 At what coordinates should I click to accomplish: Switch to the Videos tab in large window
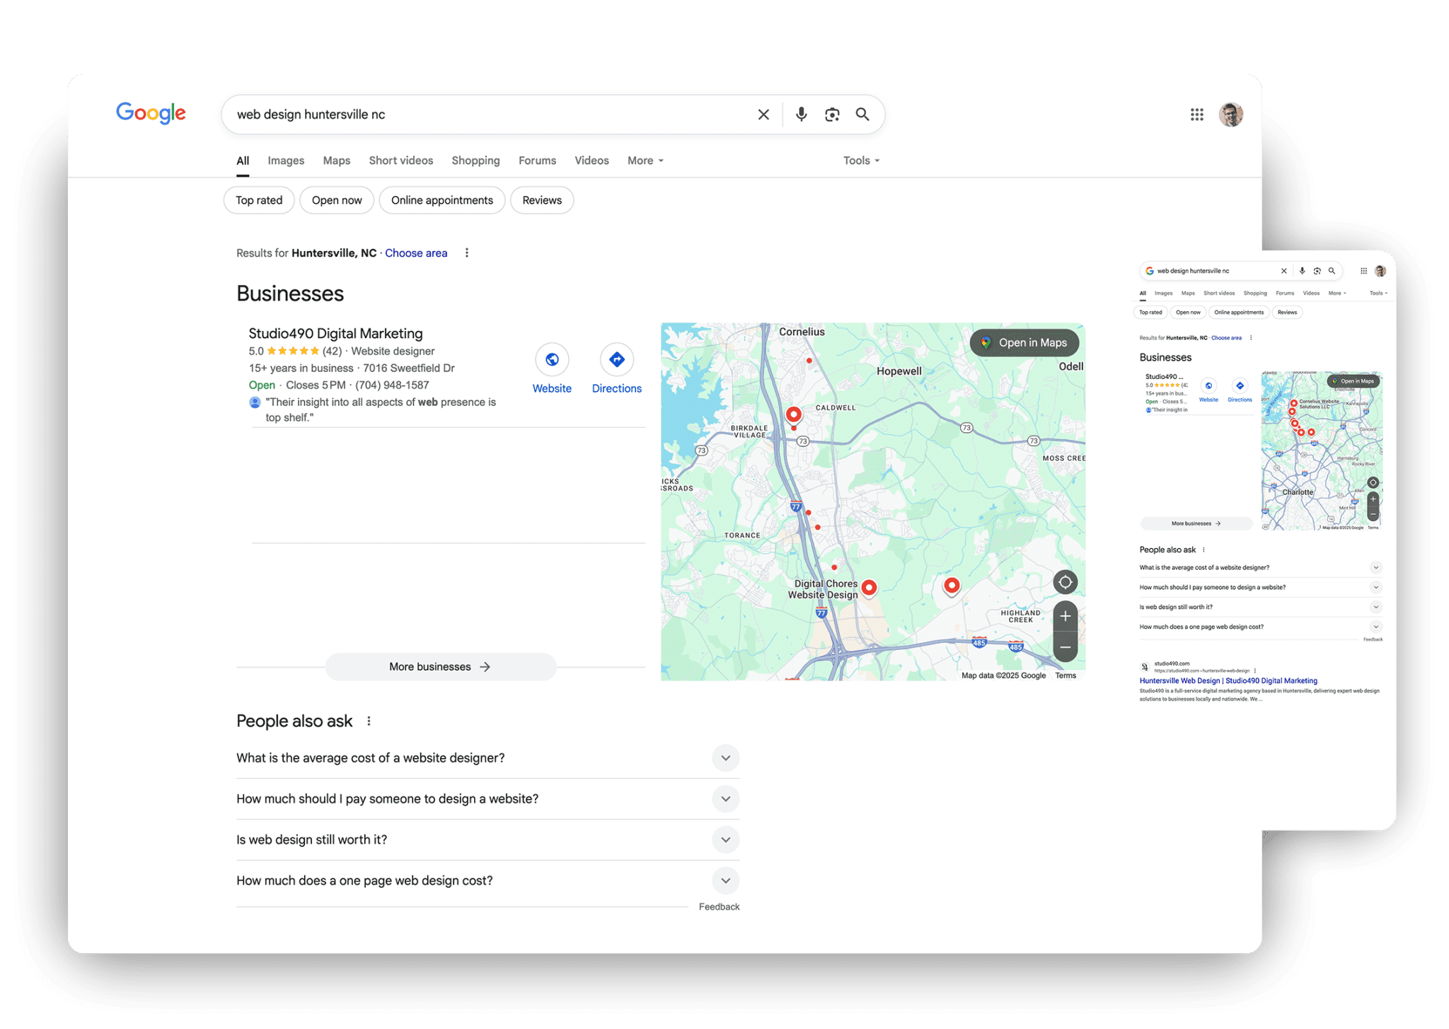click(x=591, y=161)
